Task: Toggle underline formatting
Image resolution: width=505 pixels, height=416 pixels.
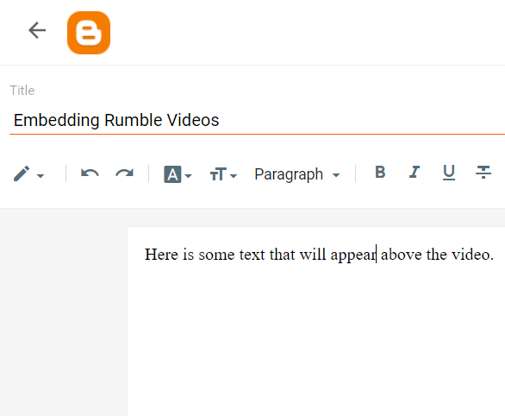Action: pos(449,173)
